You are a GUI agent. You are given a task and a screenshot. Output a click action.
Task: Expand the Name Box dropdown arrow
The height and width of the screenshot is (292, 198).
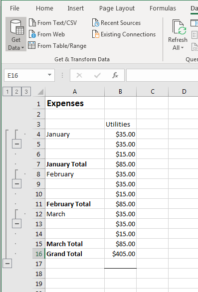pyautogui.click(x=49, y=75)
